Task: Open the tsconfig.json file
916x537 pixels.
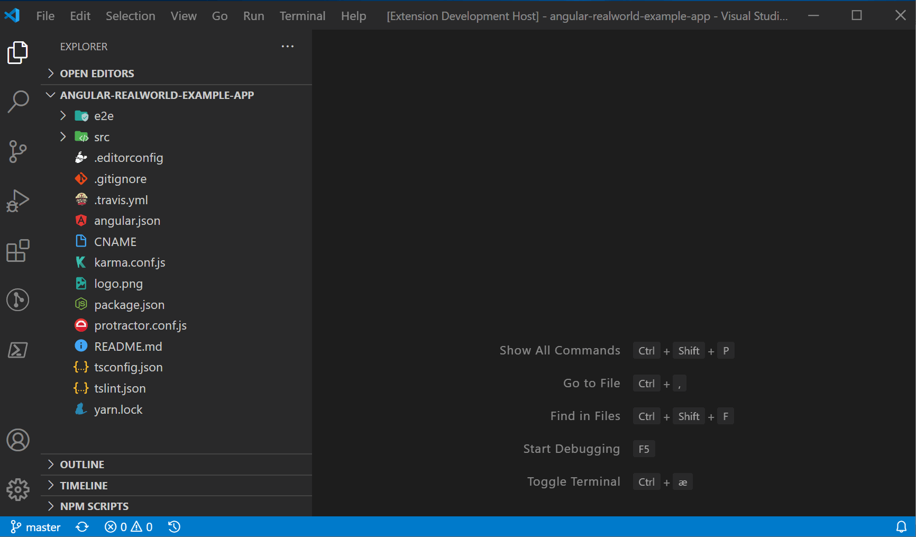Action: click(176, 367)
